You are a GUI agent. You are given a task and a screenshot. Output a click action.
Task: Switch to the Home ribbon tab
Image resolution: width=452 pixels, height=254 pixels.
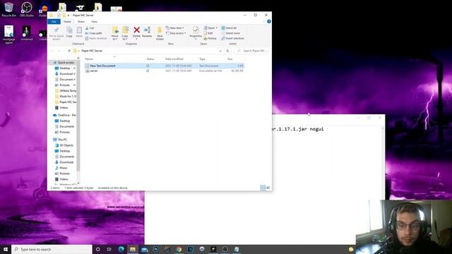67,22
